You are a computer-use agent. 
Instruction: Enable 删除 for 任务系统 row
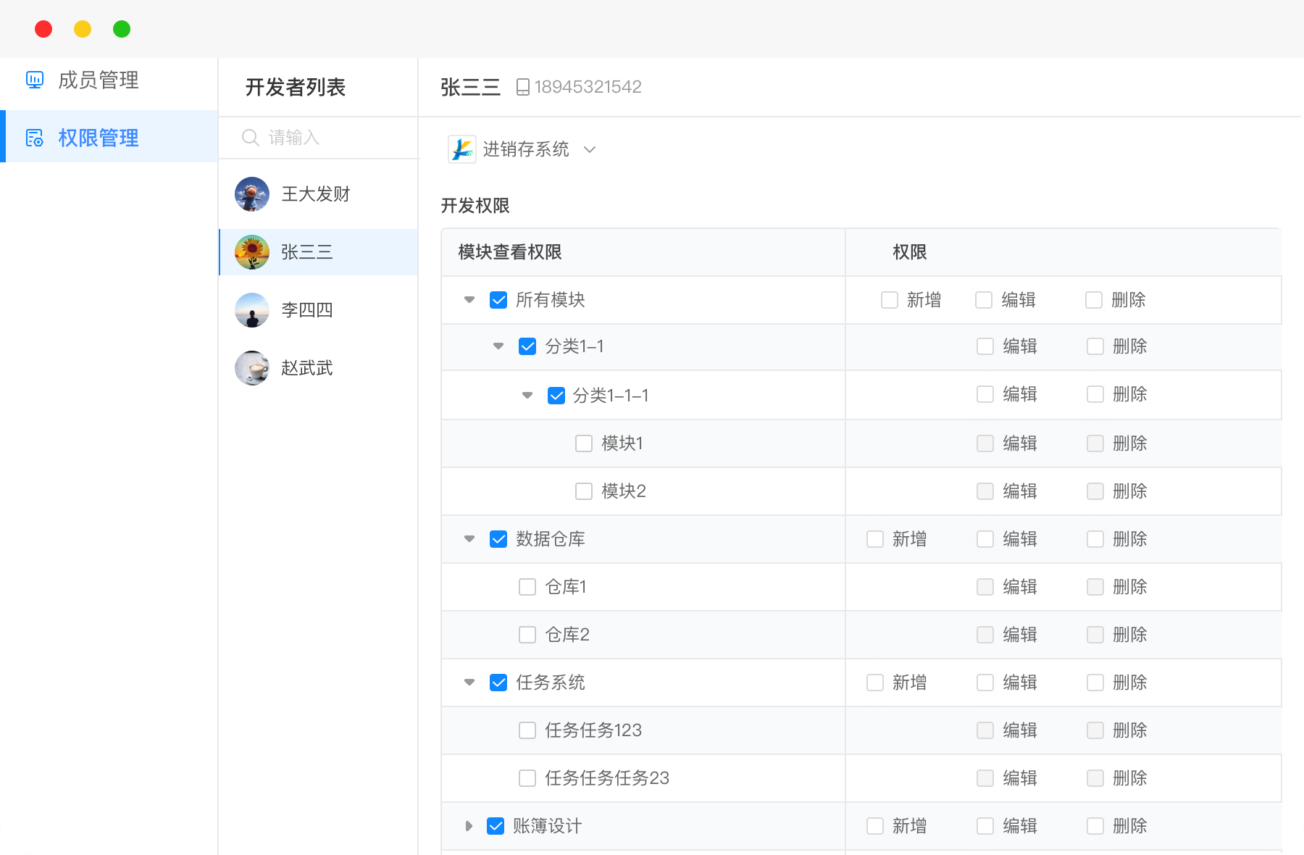[x=1095, y=683]
